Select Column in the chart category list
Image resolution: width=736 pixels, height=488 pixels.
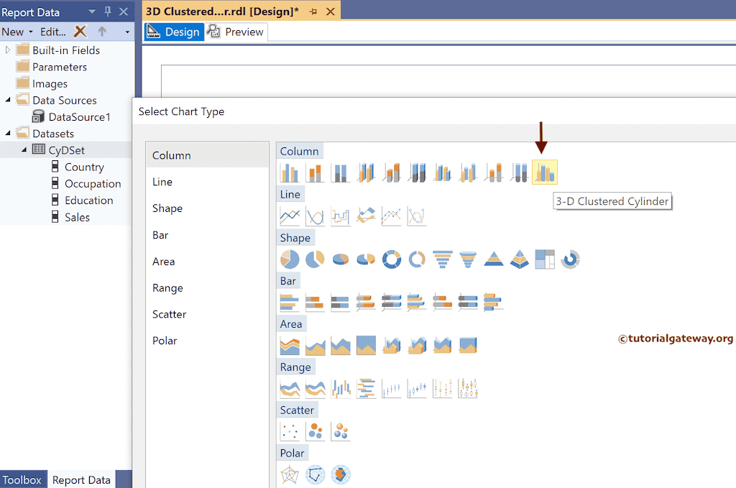pyautogui.click(x=207, y=155)
